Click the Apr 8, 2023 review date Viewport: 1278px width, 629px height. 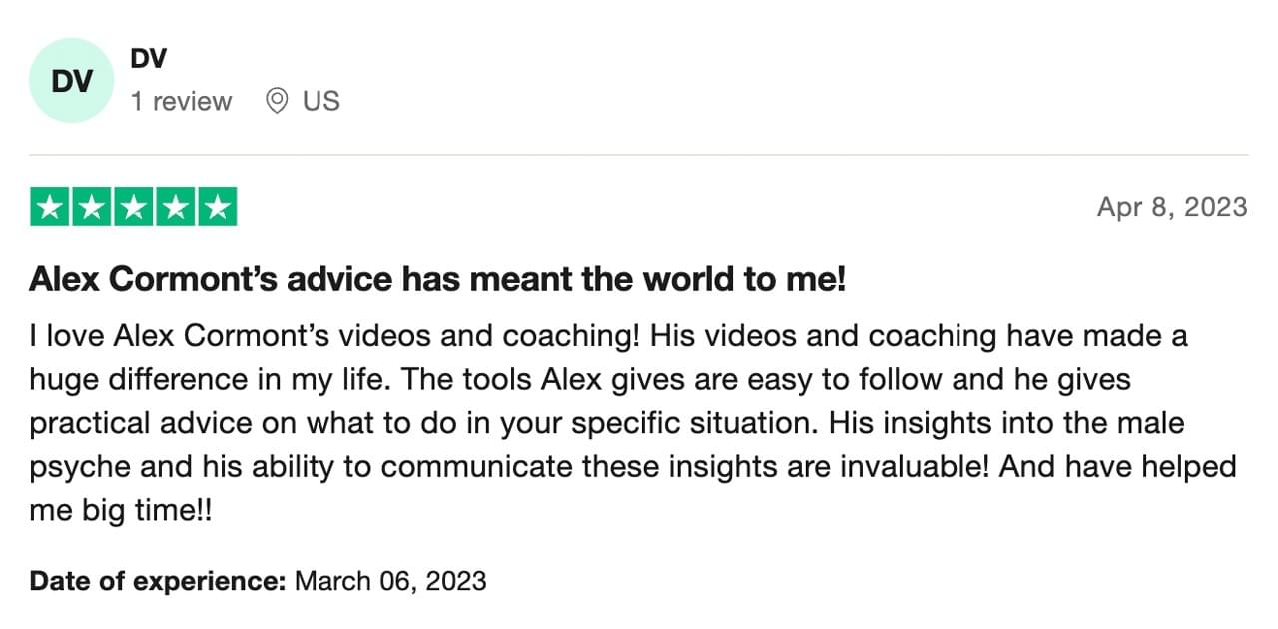[1172, 207]
